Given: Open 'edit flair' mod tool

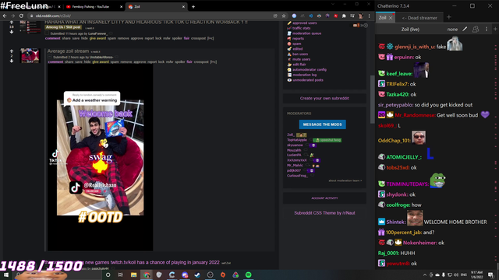Looking at the screenshot, I should click(x=299, y=65).
